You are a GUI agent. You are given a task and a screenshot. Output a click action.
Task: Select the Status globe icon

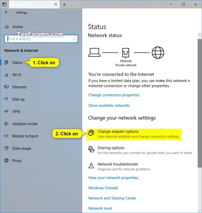click(x=6, y=63)
